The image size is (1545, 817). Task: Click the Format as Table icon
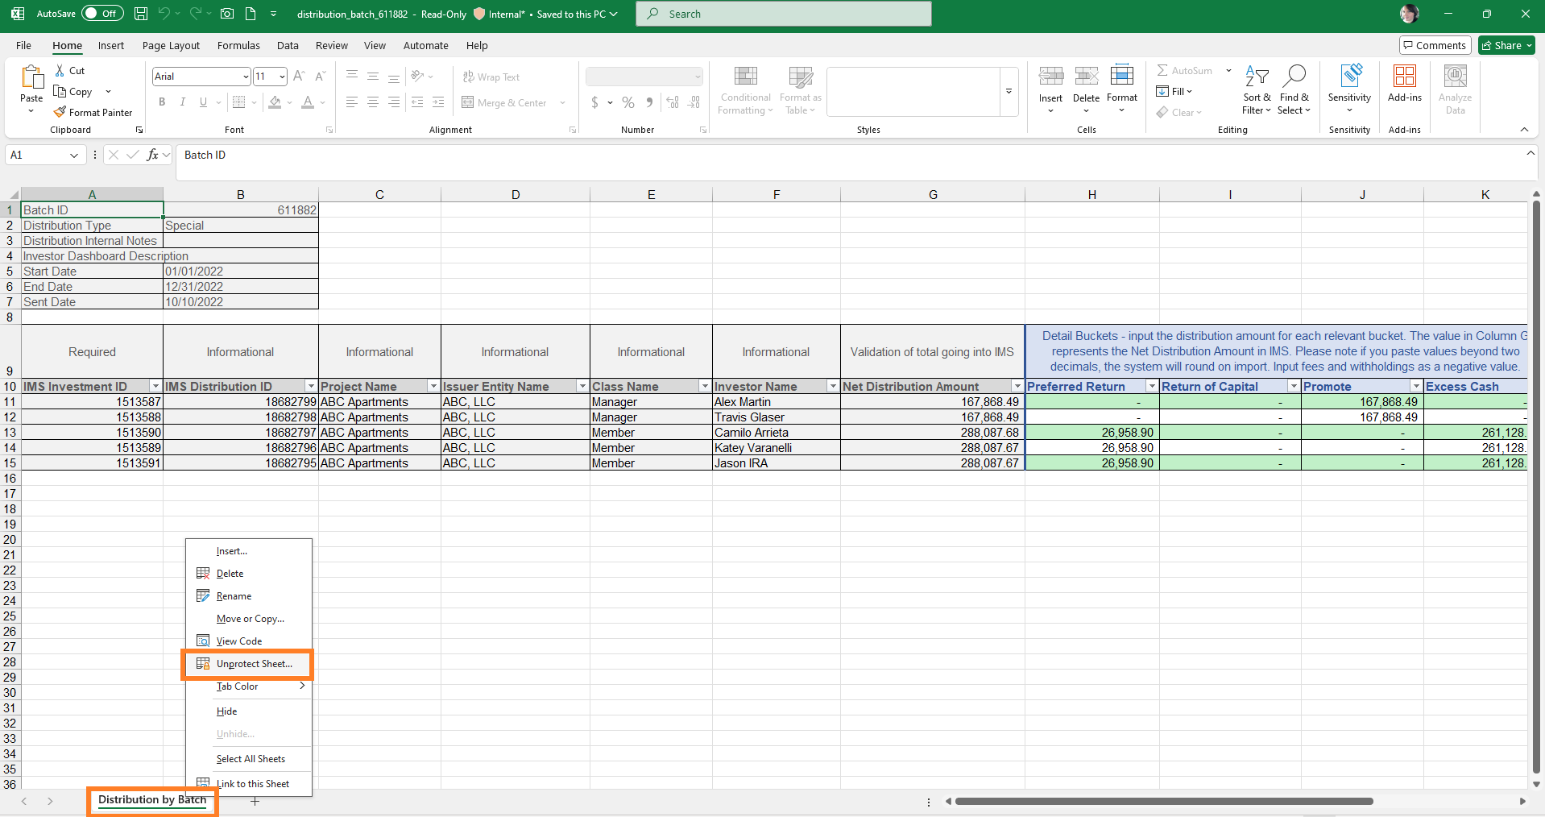click(801, 77)
